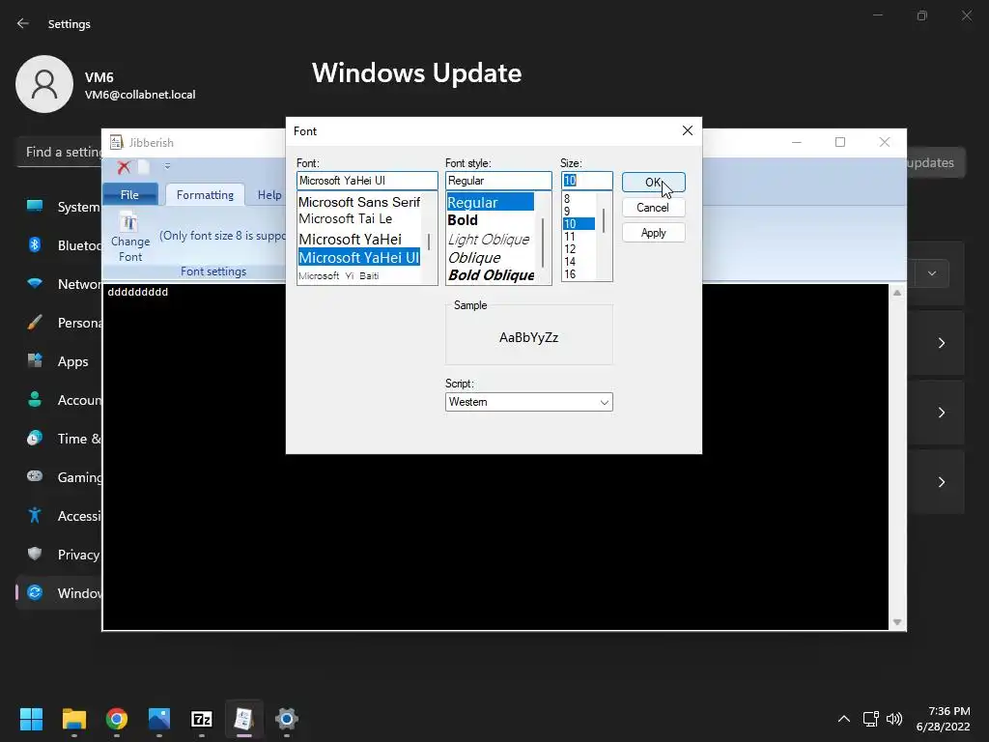
Task: Choose Regular font style
Action: [x=490, y=203]
